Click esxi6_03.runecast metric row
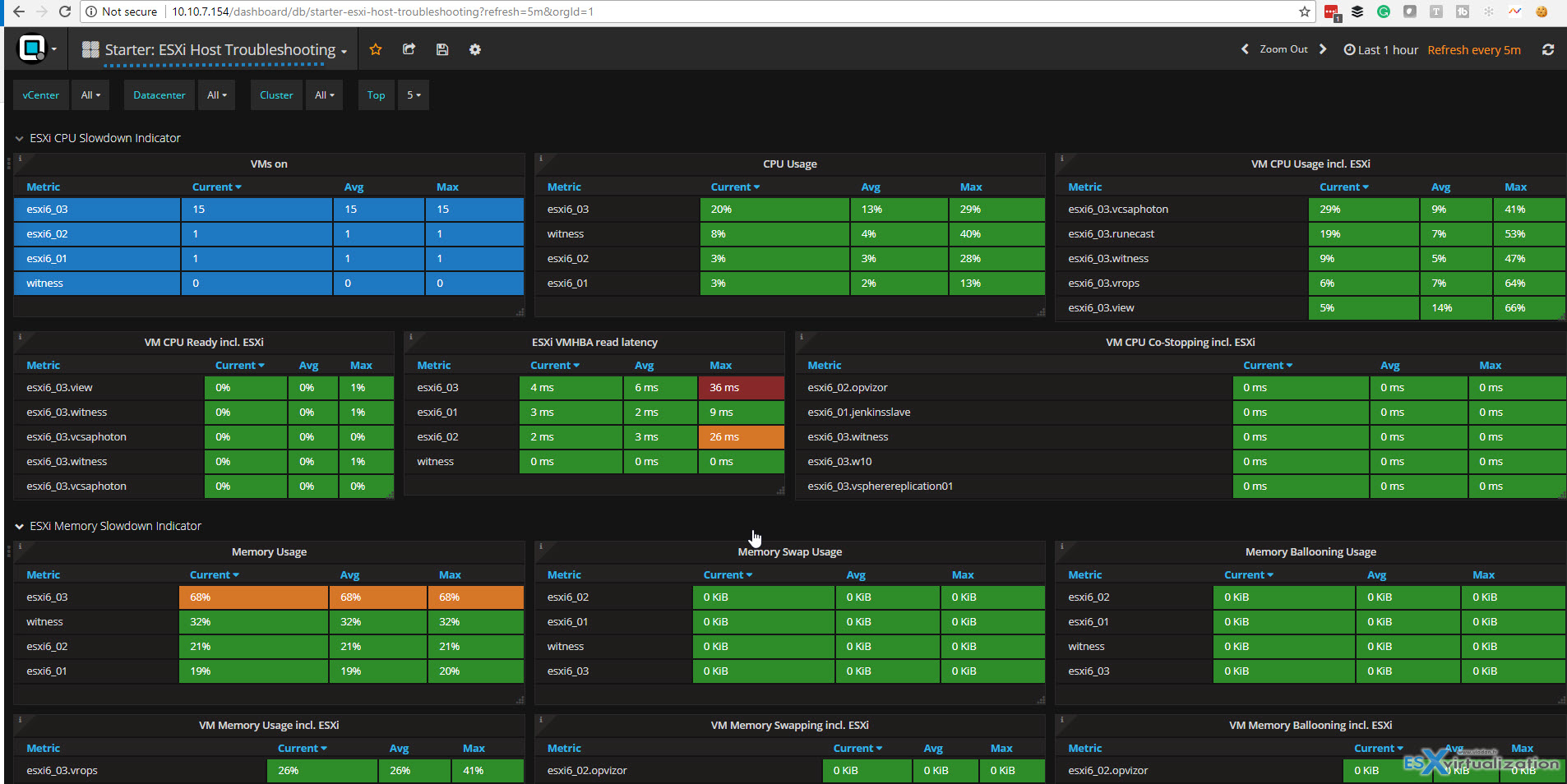Image resolution: width=1567 pixels, height=784 pixels. point(1310,234)
